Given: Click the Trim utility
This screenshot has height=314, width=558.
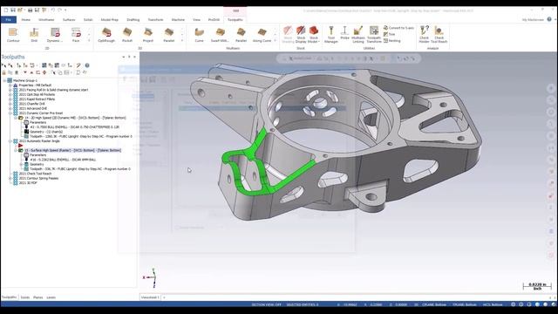Looking at the screenshot, I should (390, 34).
